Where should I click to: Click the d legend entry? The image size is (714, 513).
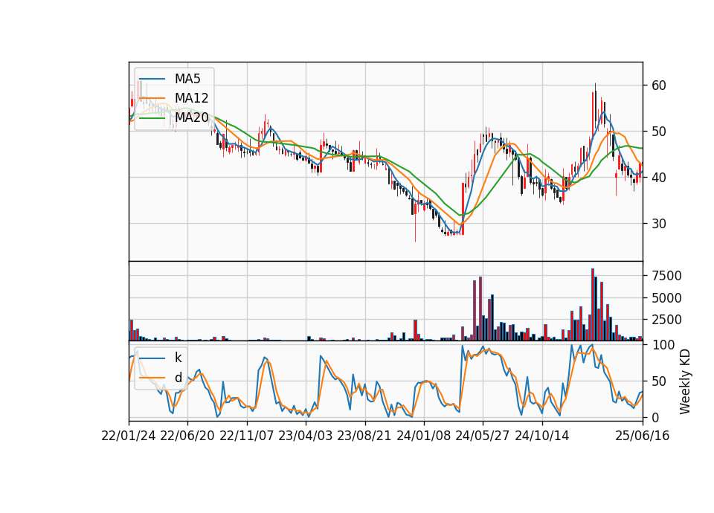(178, 378)
